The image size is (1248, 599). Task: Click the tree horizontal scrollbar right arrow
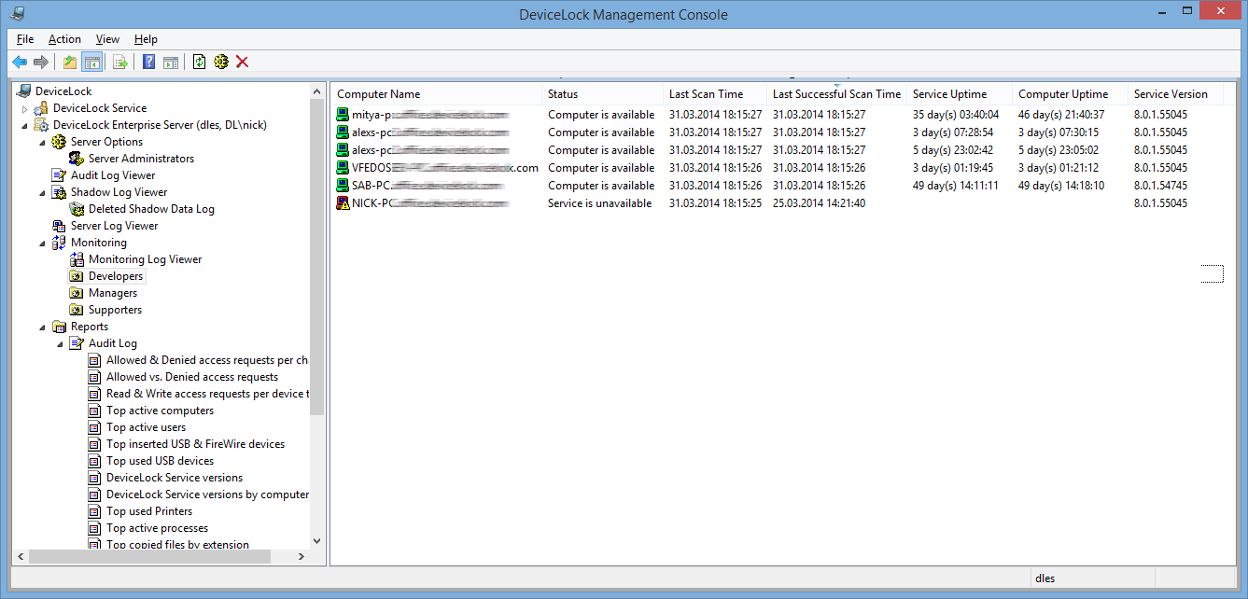tap(301, 556)
